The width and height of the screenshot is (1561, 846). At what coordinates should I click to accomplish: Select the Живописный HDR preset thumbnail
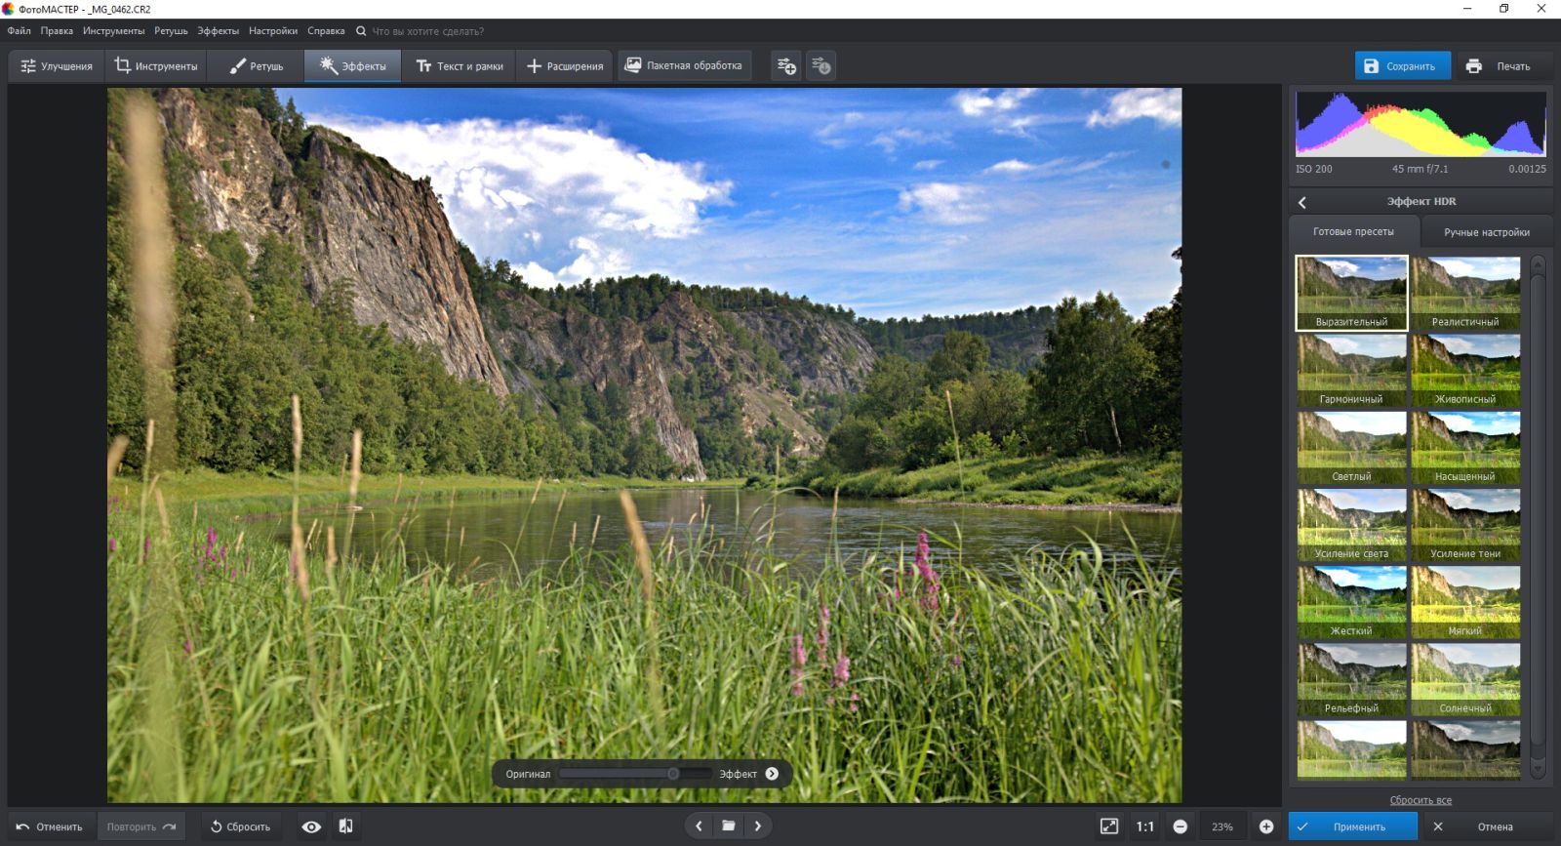point(1465,370)
